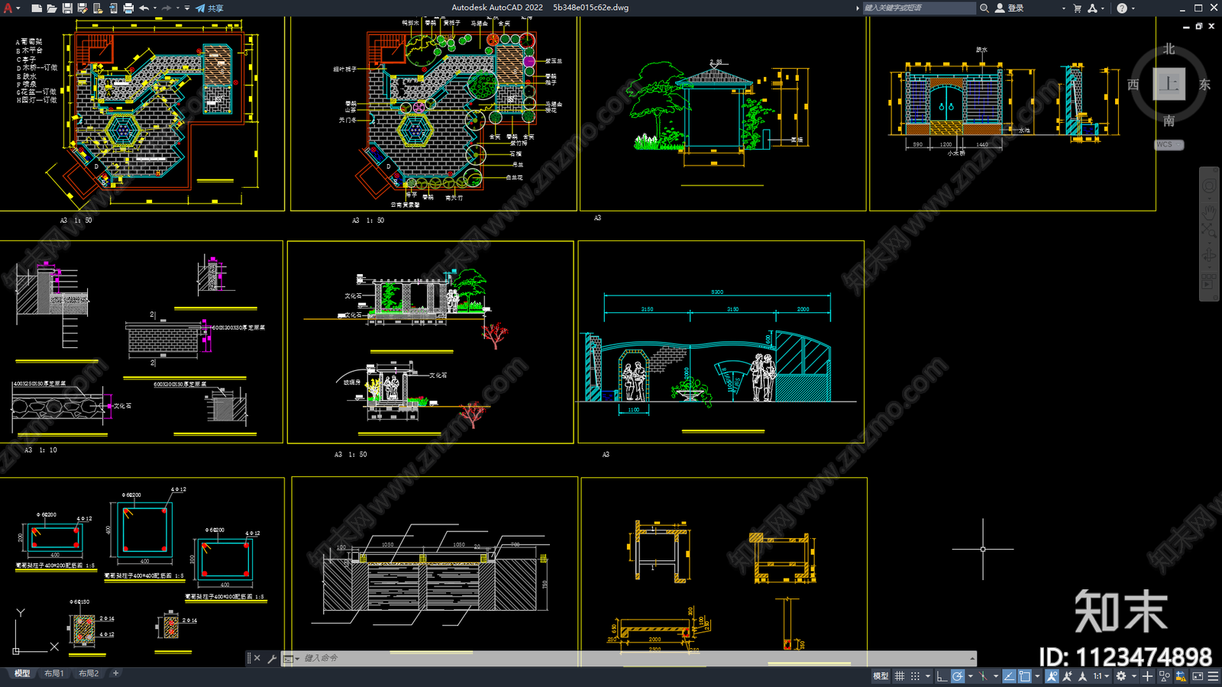Plot the drawing with the printer icon
Viewport: 1222px width, 687px height.
pos(128,8)
